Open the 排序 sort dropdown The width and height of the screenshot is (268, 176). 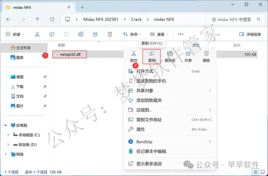click(x=132, y=34)
